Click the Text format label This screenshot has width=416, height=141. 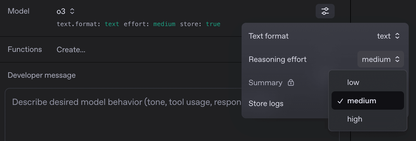pos(269,36)
